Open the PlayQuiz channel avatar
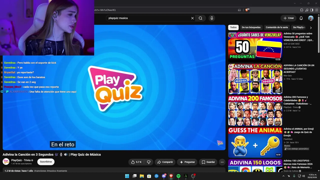This screenshot has width=320, height=180. click(x=6, y=161)
